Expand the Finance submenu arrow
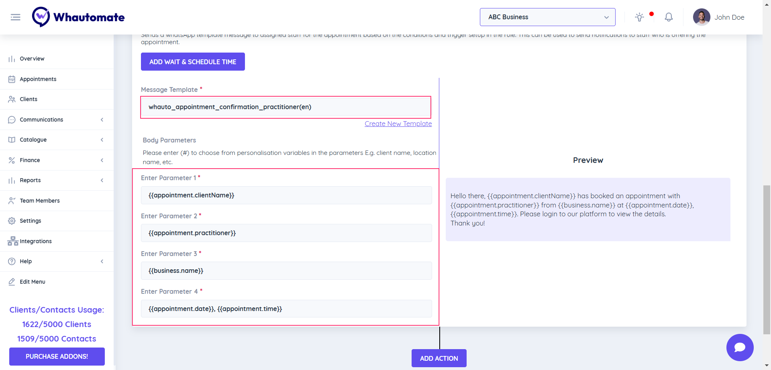 (x=102, y=160)
